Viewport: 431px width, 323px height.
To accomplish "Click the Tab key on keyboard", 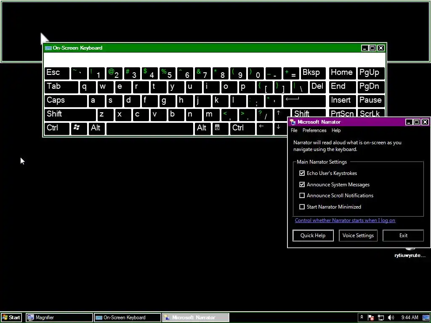I will 61,87.
